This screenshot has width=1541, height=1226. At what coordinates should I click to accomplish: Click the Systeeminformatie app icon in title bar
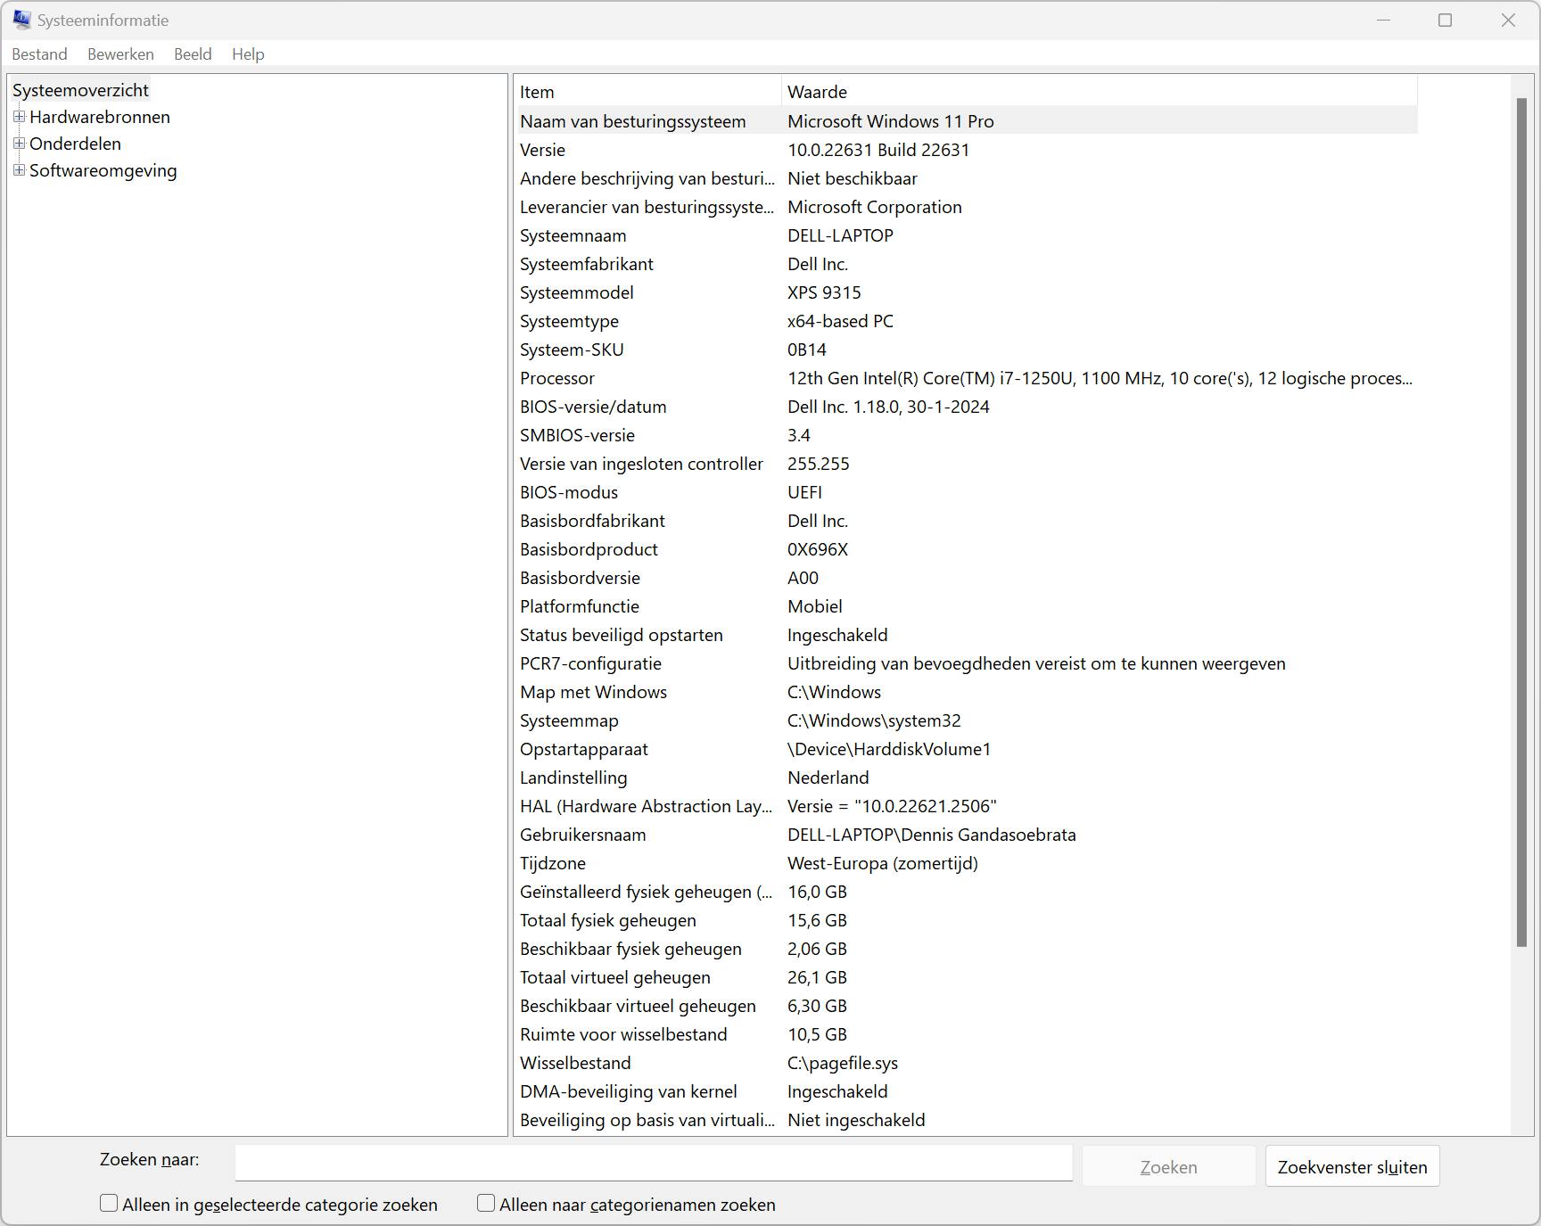(x=21, y=20)
